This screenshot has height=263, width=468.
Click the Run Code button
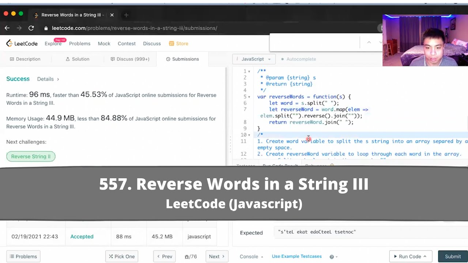click(411, 256)
